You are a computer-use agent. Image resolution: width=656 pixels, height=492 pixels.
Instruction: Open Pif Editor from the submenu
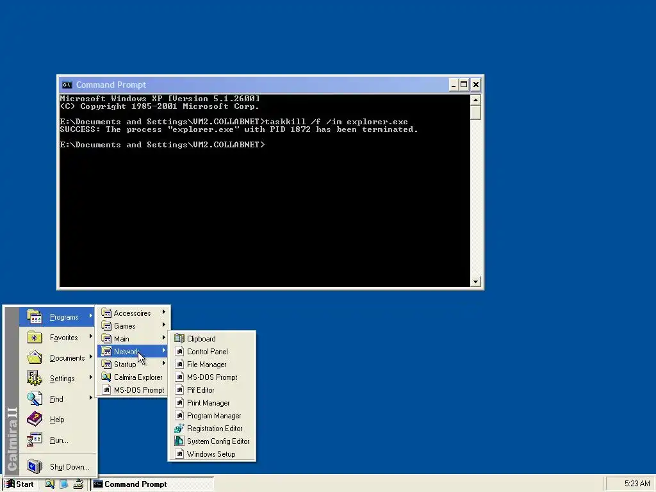211,390
